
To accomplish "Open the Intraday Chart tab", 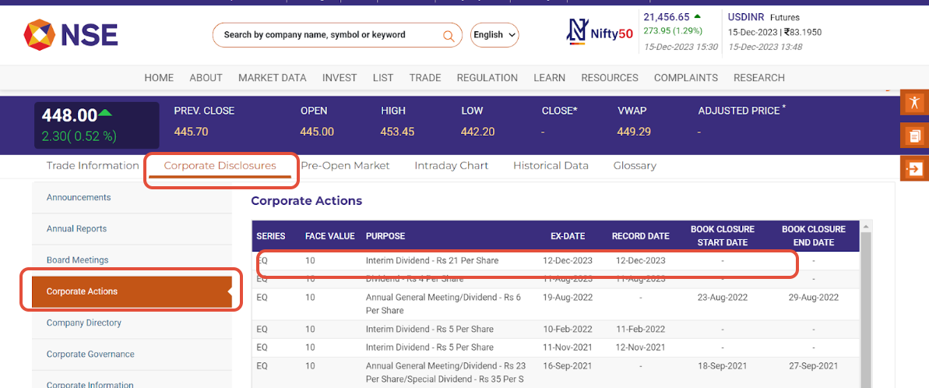I will coord(451,165).
